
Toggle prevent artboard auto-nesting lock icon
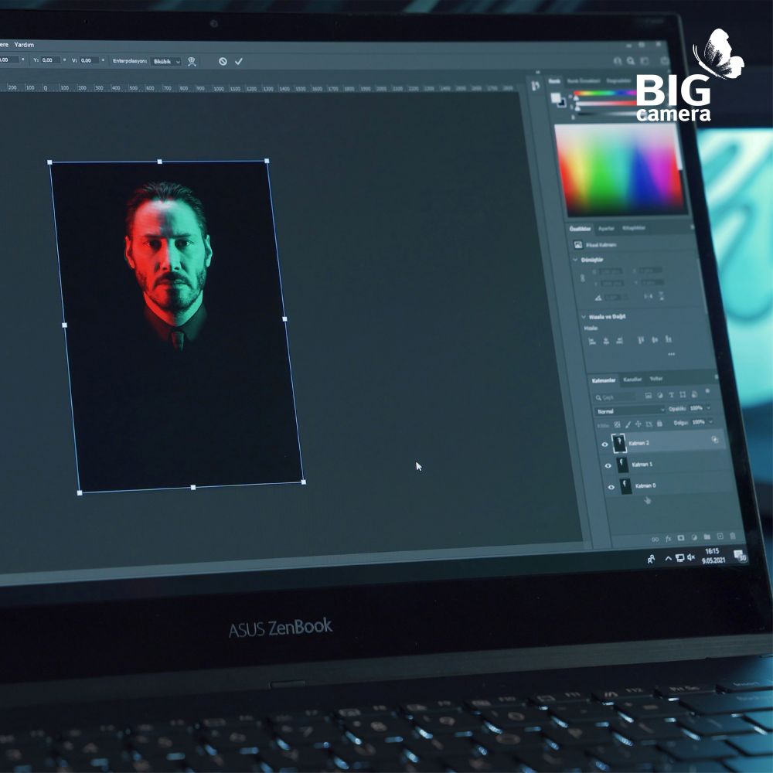pos(649,424)
